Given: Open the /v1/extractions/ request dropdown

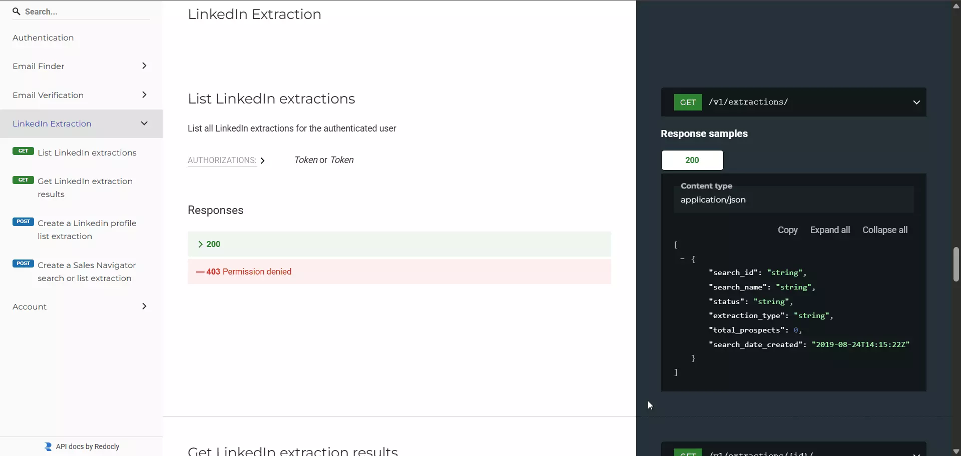Looking at the screenshot, I should point(916,101).
